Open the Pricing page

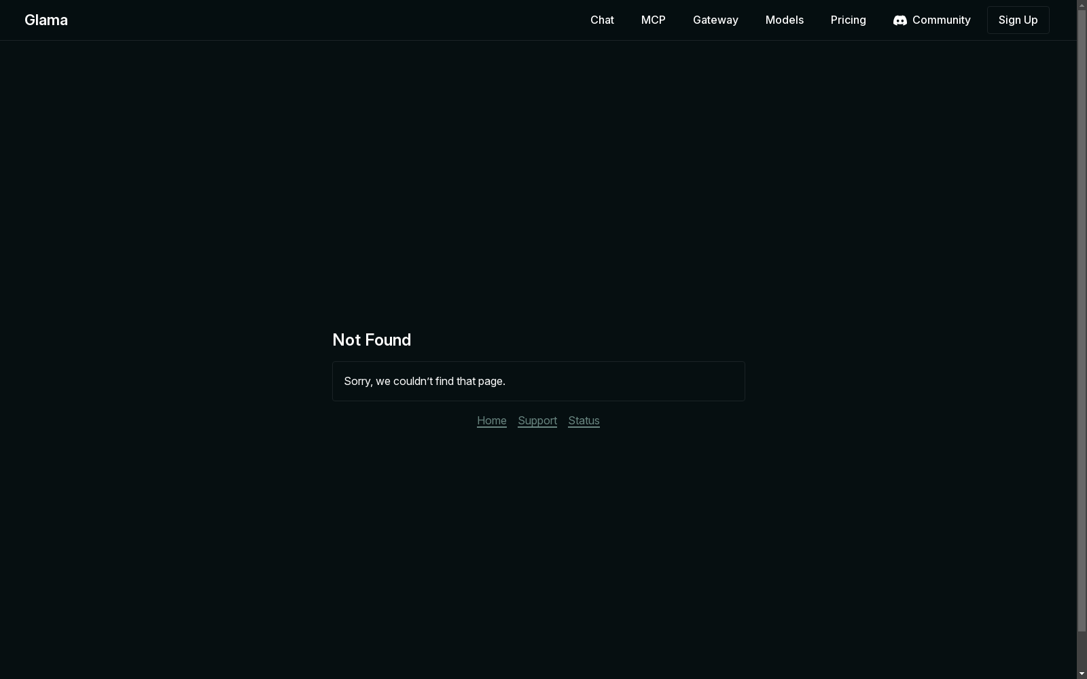tap(848, 20)
